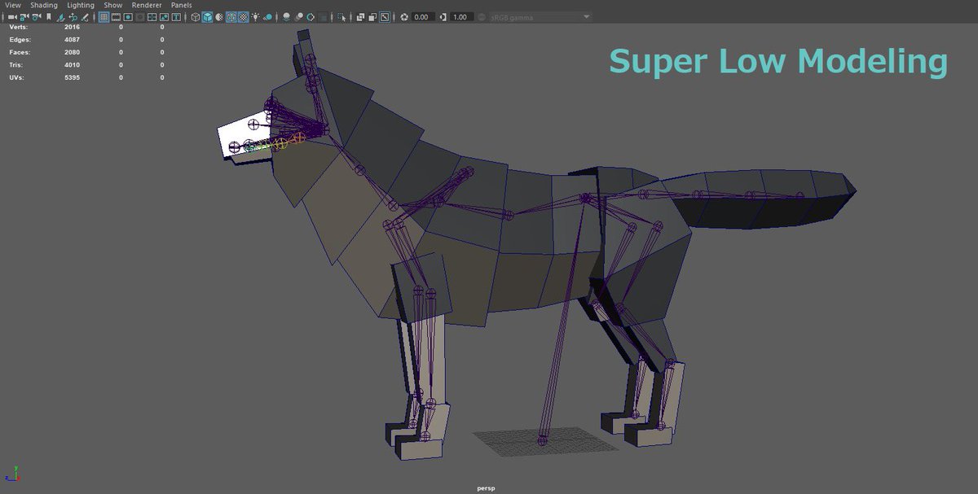Open the Lighting menu
This screenshot has width=978, height=494.
81,5
